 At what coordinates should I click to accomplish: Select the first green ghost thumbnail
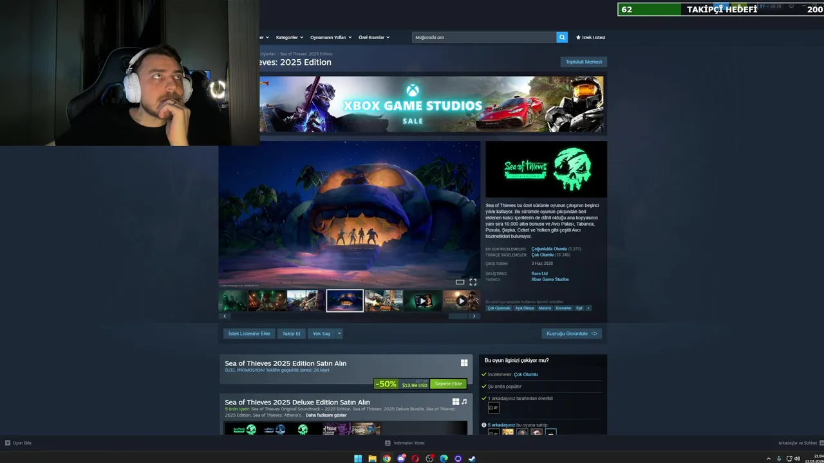(233, 300)
